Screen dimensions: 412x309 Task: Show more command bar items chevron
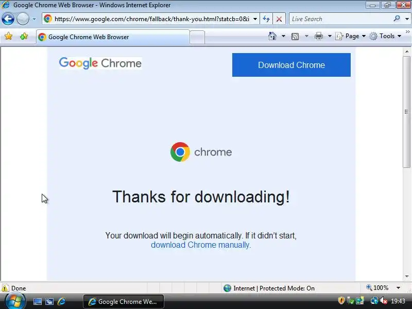(x=407, y=31)
